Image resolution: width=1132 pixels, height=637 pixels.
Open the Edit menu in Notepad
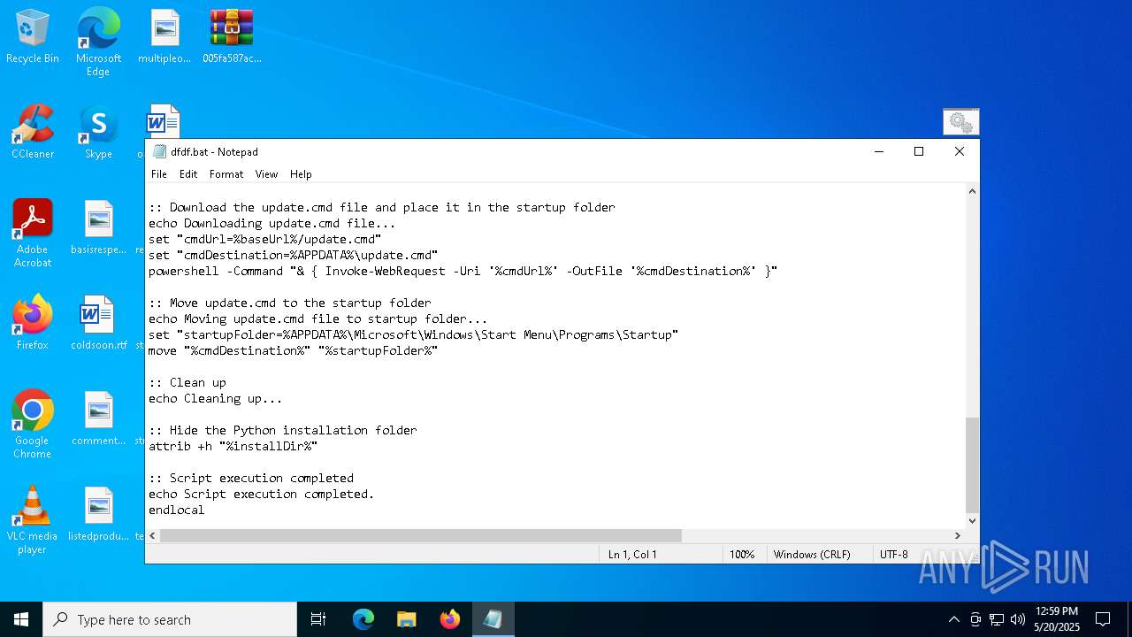click(x=188, y=174)
